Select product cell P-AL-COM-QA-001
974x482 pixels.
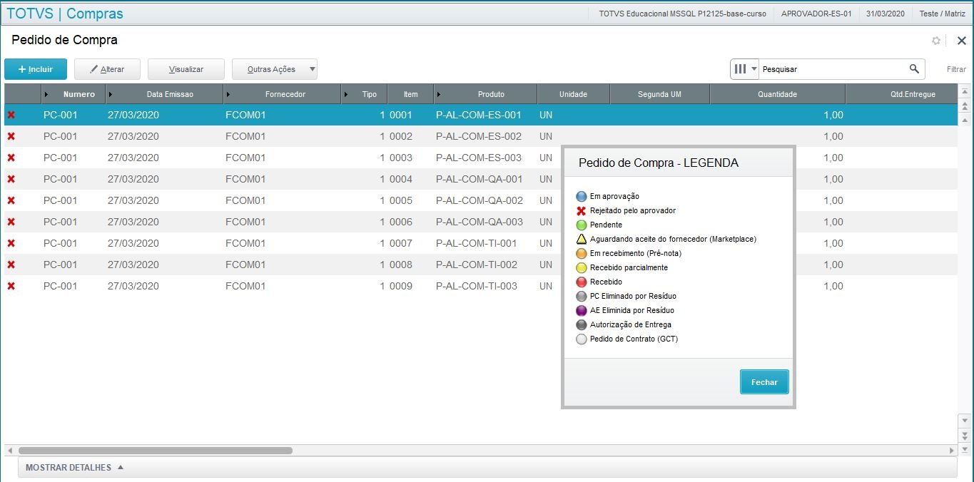485,179
